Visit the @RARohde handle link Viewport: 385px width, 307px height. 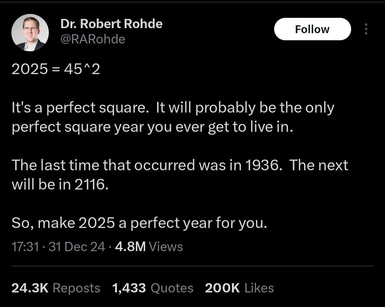pyautogui.click(x=93, y=39)
